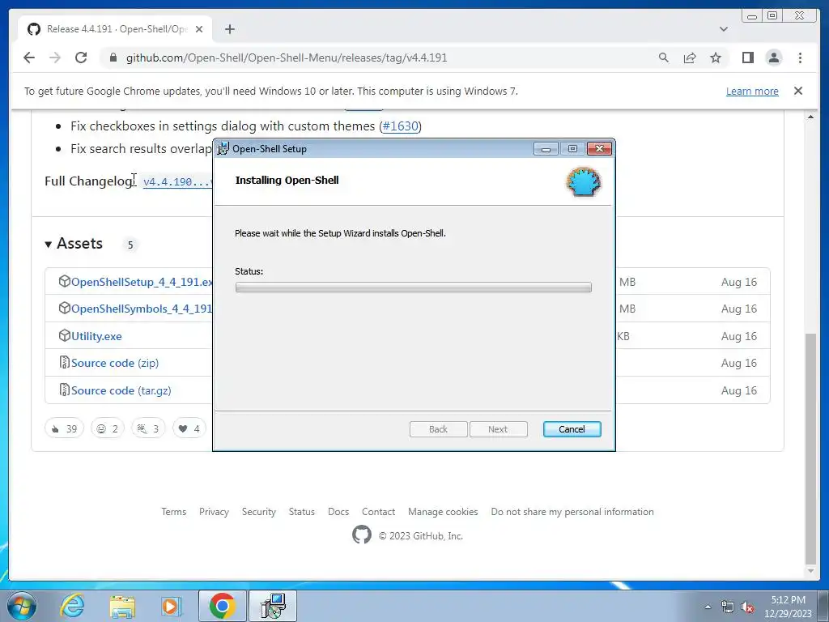The width and height of the screenshot is (829, 622).
Task: Click the smile reaction with 2
Action: tap(108, 428)
